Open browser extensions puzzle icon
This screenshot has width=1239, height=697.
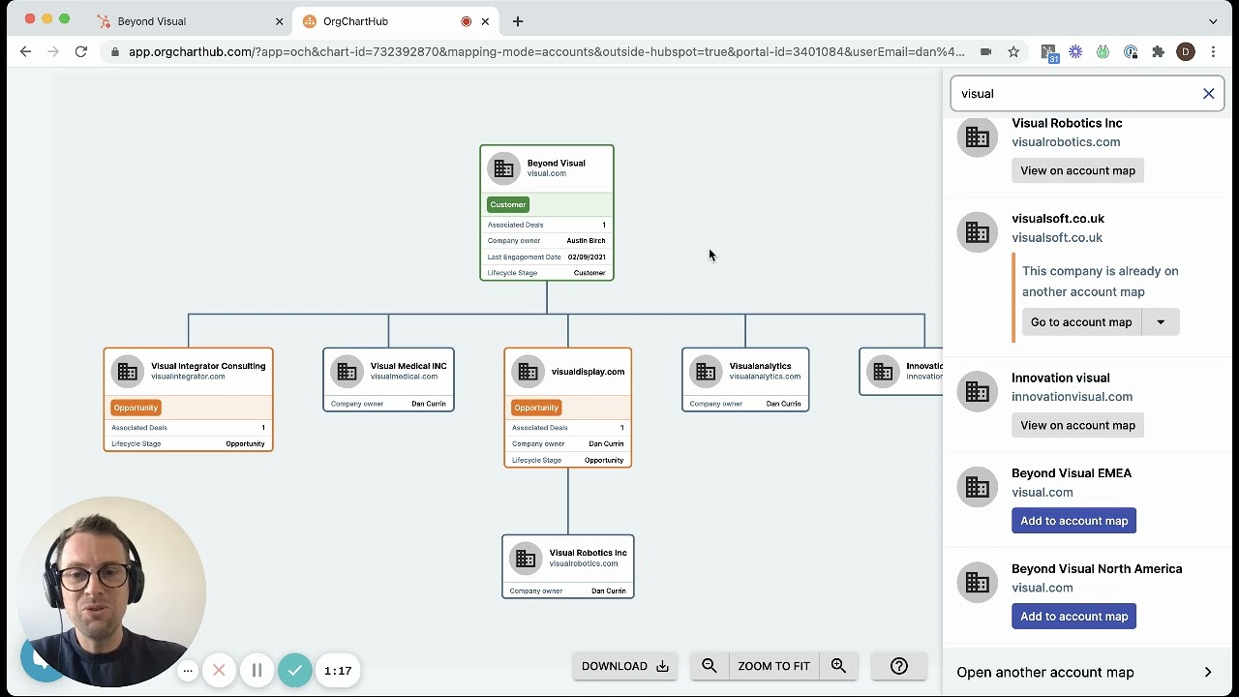[x=1158, y=52]
